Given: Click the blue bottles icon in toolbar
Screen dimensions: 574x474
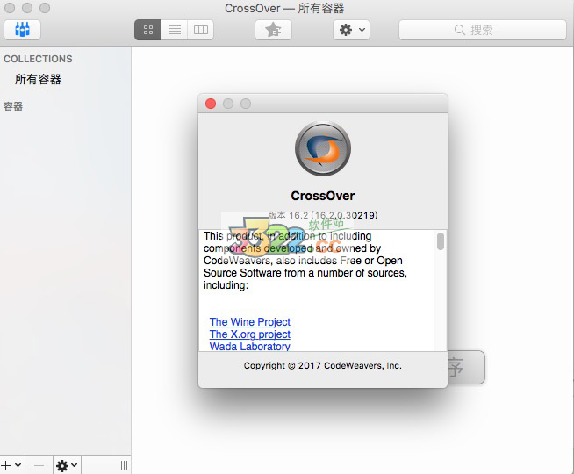Looking at the screenshot, I should coord(22,30).
